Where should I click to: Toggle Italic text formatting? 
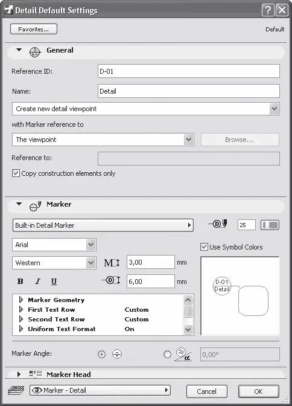[37, 282]
